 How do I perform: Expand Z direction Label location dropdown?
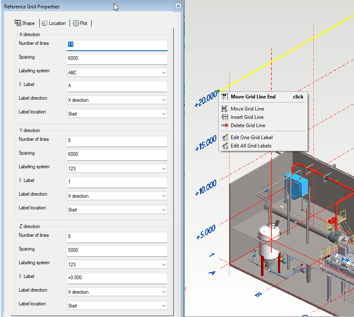117,306
